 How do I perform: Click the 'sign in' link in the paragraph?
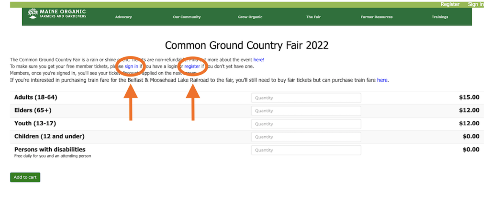[131, 66]
